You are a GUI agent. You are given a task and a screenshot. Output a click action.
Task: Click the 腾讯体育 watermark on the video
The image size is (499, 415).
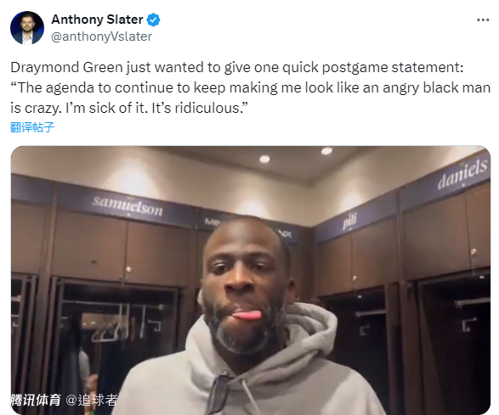[x=36, y=400]
